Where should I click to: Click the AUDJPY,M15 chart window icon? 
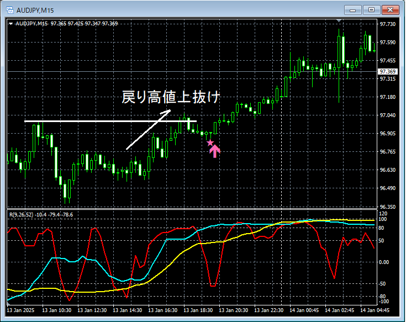(x=10, y=10)
